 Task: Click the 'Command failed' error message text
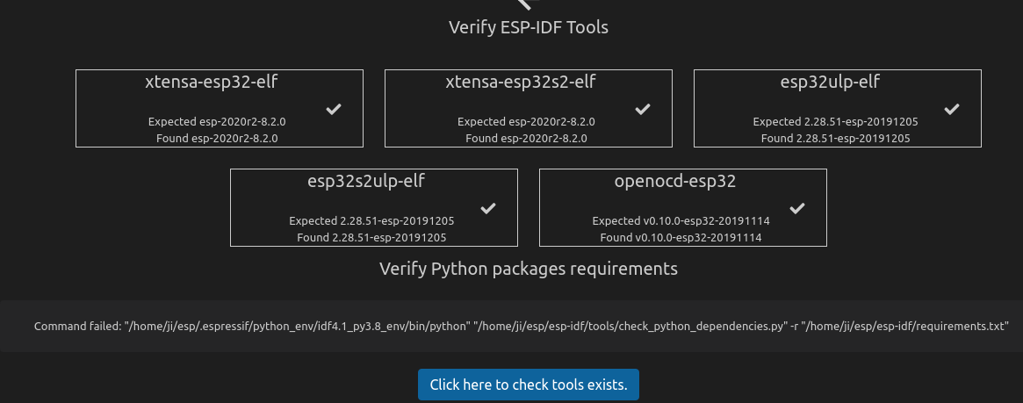click(522, 326)
